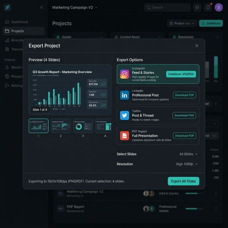Open notifications bell icon
The height and width of the screenshot is (228, 228).
208,7
